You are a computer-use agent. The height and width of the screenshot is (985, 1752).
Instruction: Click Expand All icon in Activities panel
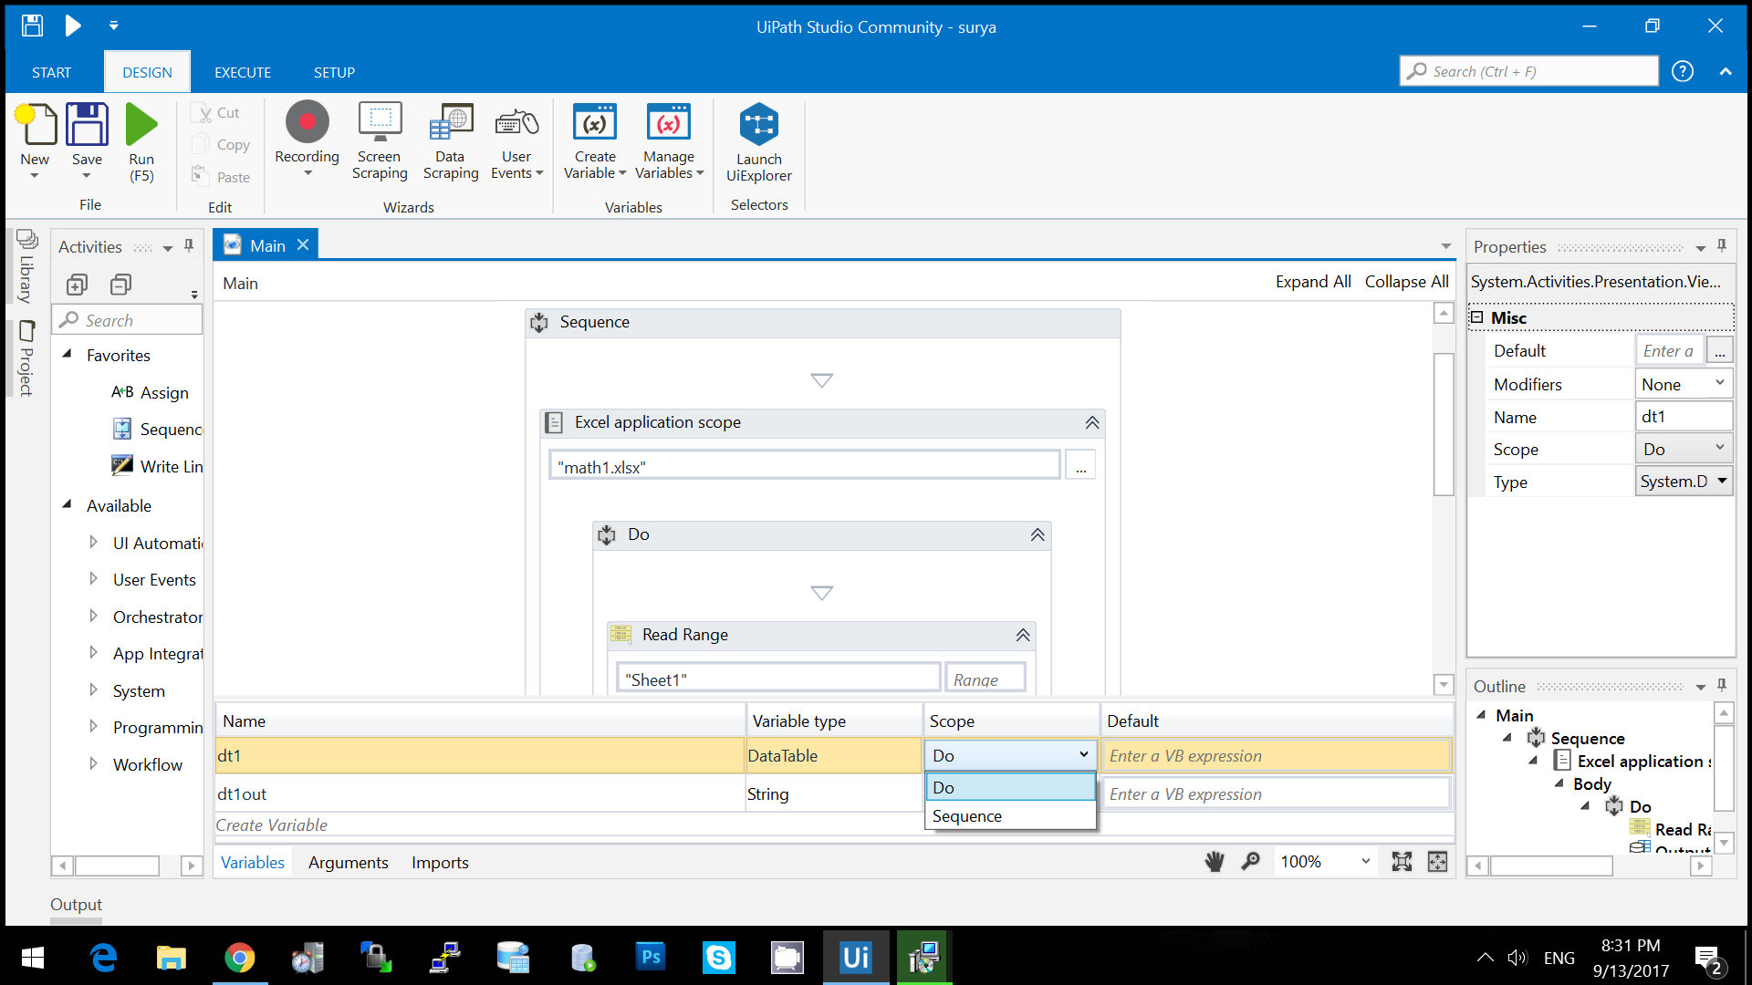click(x=78, y=285)
